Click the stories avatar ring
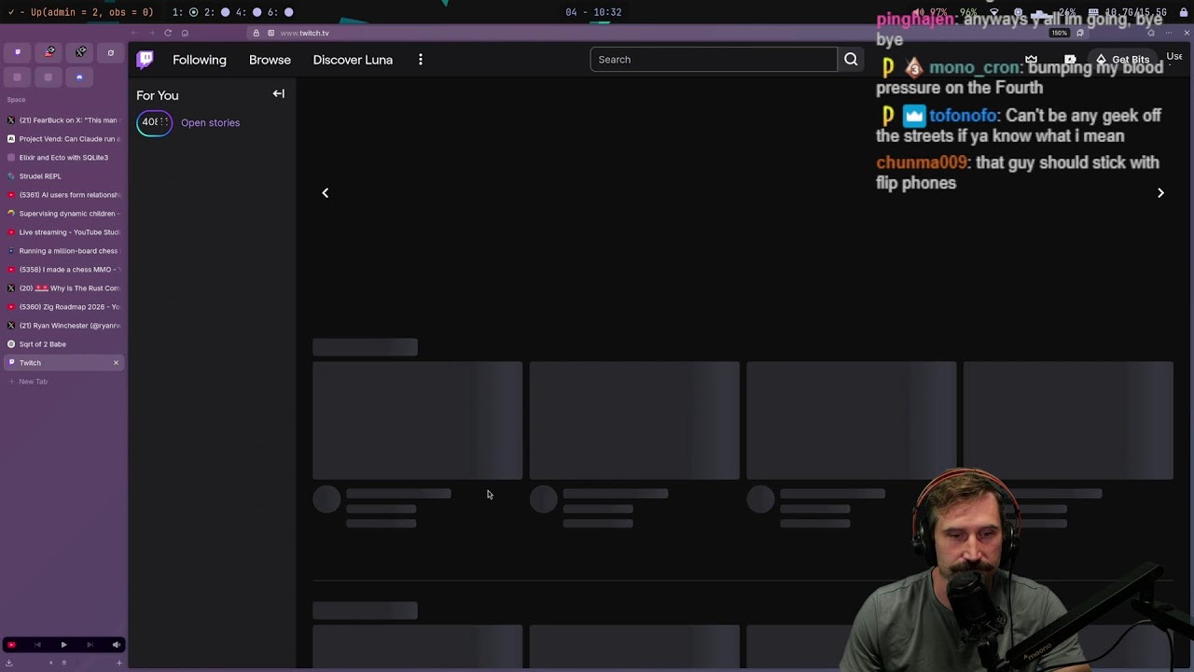 [155, 122]
